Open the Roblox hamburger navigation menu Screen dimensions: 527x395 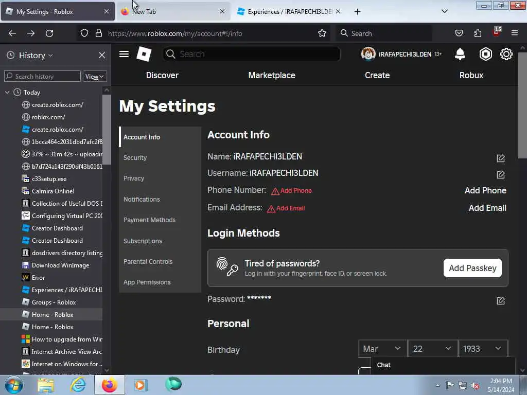pos(124,54)
